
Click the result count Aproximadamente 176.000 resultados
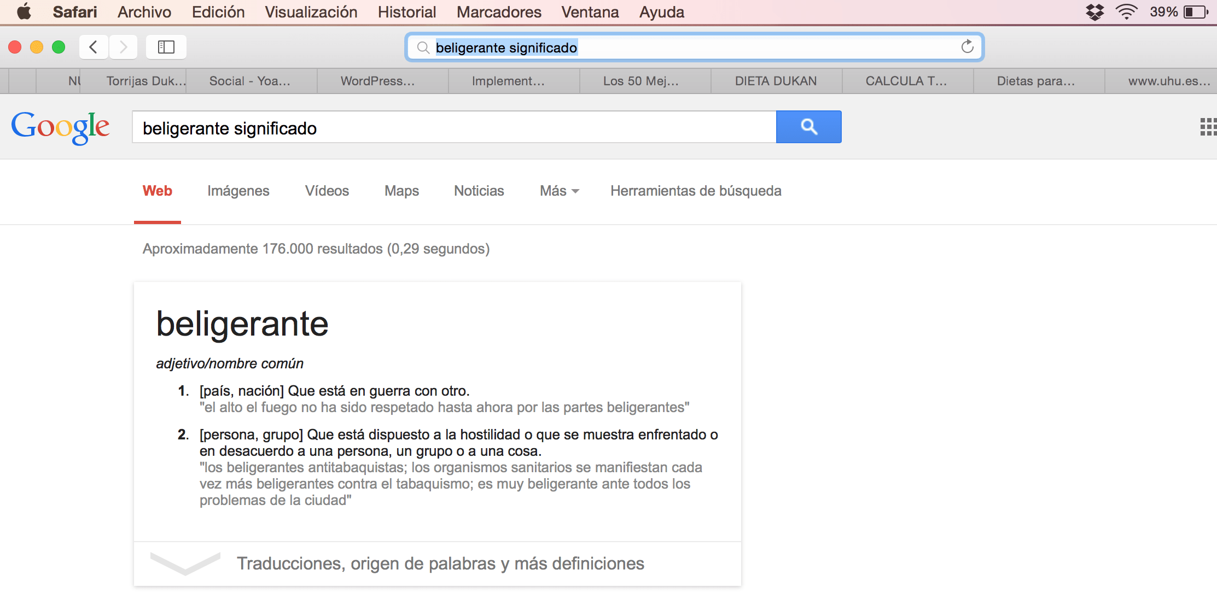pyautogui.click(x=263, y=249)
